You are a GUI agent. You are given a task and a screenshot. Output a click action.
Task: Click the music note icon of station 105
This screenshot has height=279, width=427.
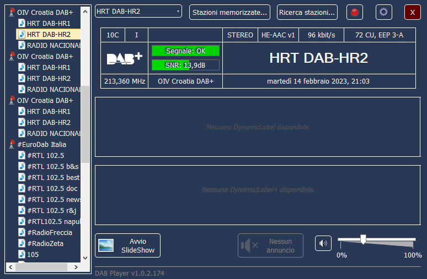[x=22, y=254]
